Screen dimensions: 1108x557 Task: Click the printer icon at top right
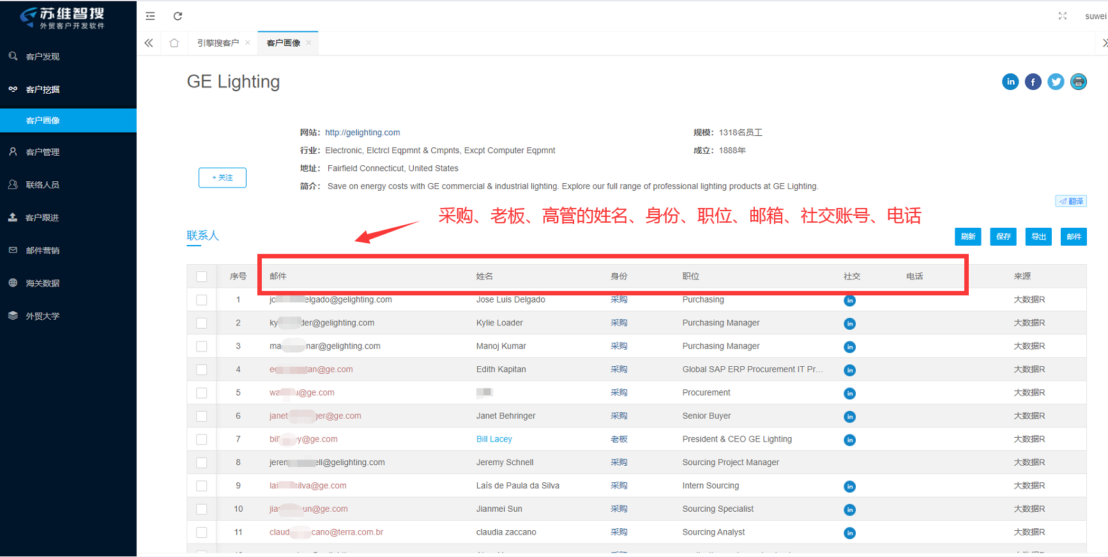point(1078,82)
